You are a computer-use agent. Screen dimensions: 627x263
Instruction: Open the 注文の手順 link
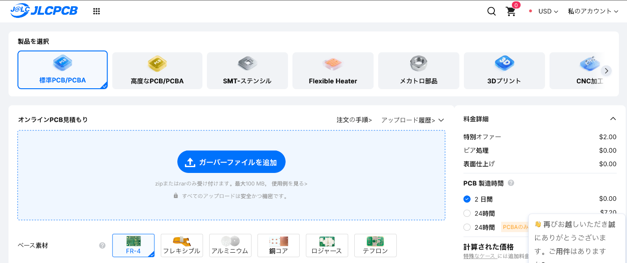tap(354, 120)
